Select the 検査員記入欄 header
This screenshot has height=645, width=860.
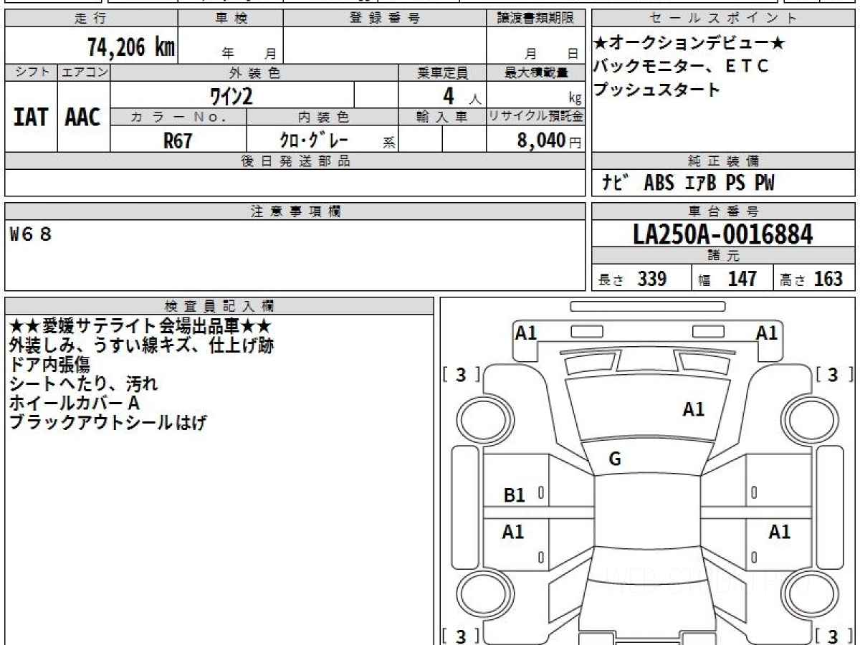tap(219, 305)
